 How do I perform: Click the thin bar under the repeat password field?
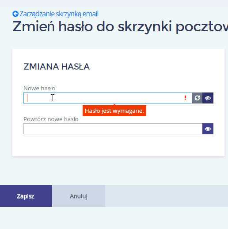pyautogui.click(x=118, y=135)
